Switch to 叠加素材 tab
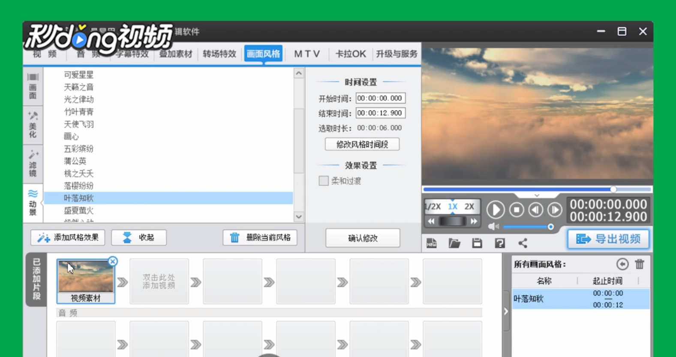676x357 pixels. 176,54
